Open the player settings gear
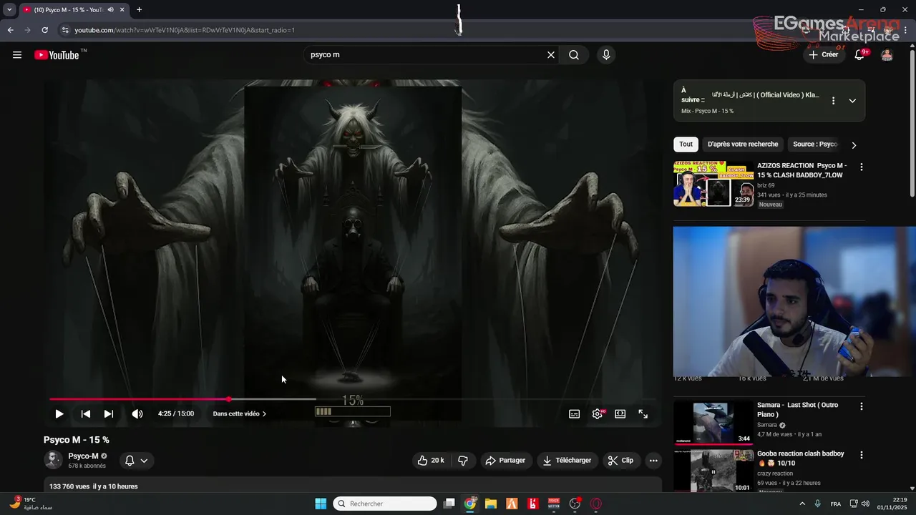This screenshot has height=515, width=916. (598, 413)
